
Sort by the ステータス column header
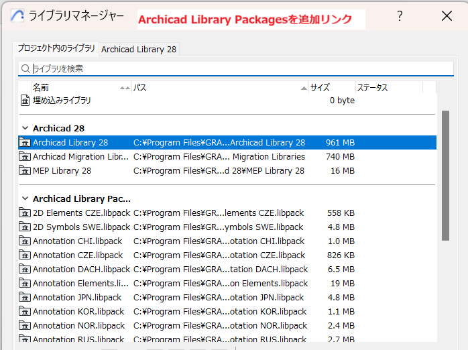(x=390, y=88)
